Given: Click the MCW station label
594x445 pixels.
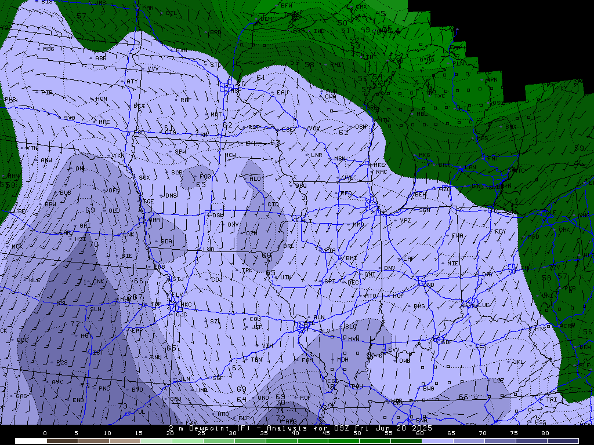Looking at the screenshot, I should tap(230, 155).
